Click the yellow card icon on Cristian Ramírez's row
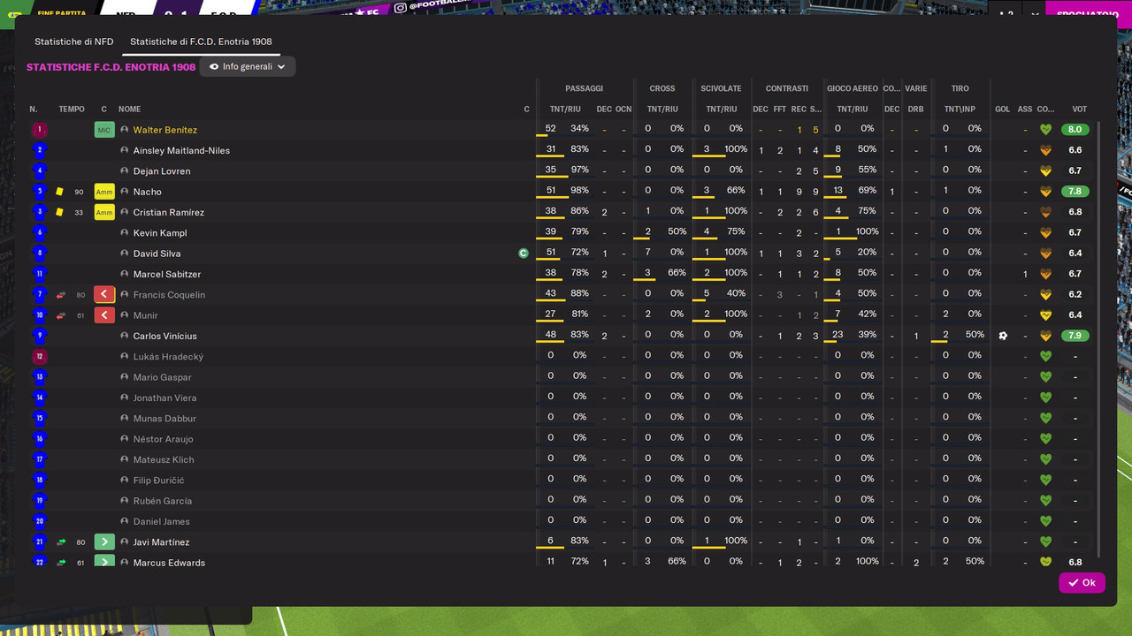1132x636 pixels. click(x=59, y=212)
